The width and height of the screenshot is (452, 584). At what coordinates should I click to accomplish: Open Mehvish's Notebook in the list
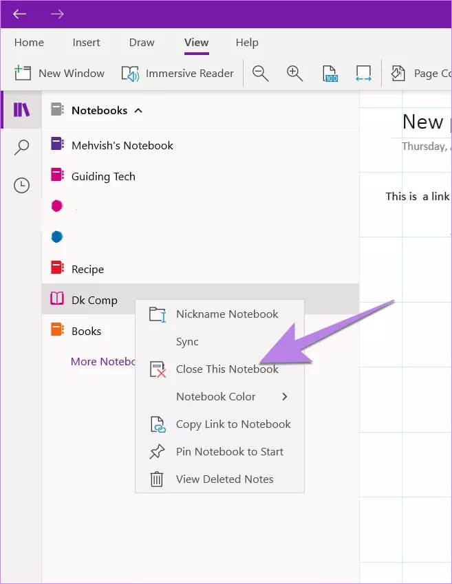(122, 145)
